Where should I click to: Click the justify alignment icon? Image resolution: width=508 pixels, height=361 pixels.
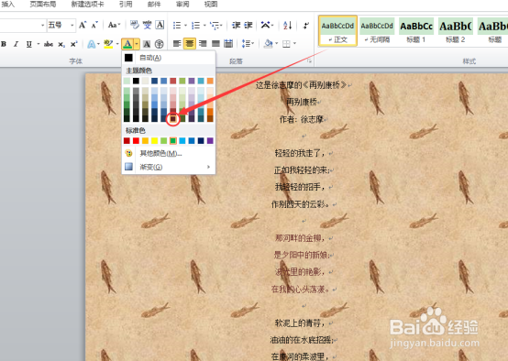[x=215, y=43]
